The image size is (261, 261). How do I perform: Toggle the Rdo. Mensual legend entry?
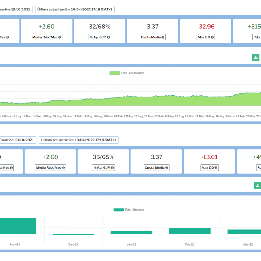(x=129, y=210)
